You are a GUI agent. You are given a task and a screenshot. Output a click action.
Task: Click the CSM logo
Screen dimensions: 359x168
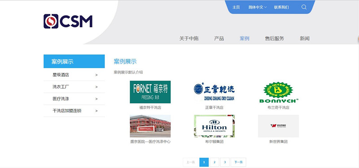point(68,21)
